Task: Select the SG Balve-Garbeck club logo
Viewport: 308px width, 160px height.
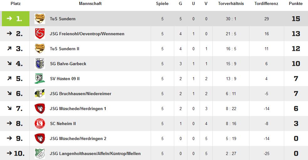Action: pyautogui.click(x=40, y=64)
